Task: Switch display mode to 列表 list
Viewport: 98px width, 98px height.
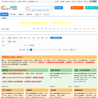Action: pos(75,50)
